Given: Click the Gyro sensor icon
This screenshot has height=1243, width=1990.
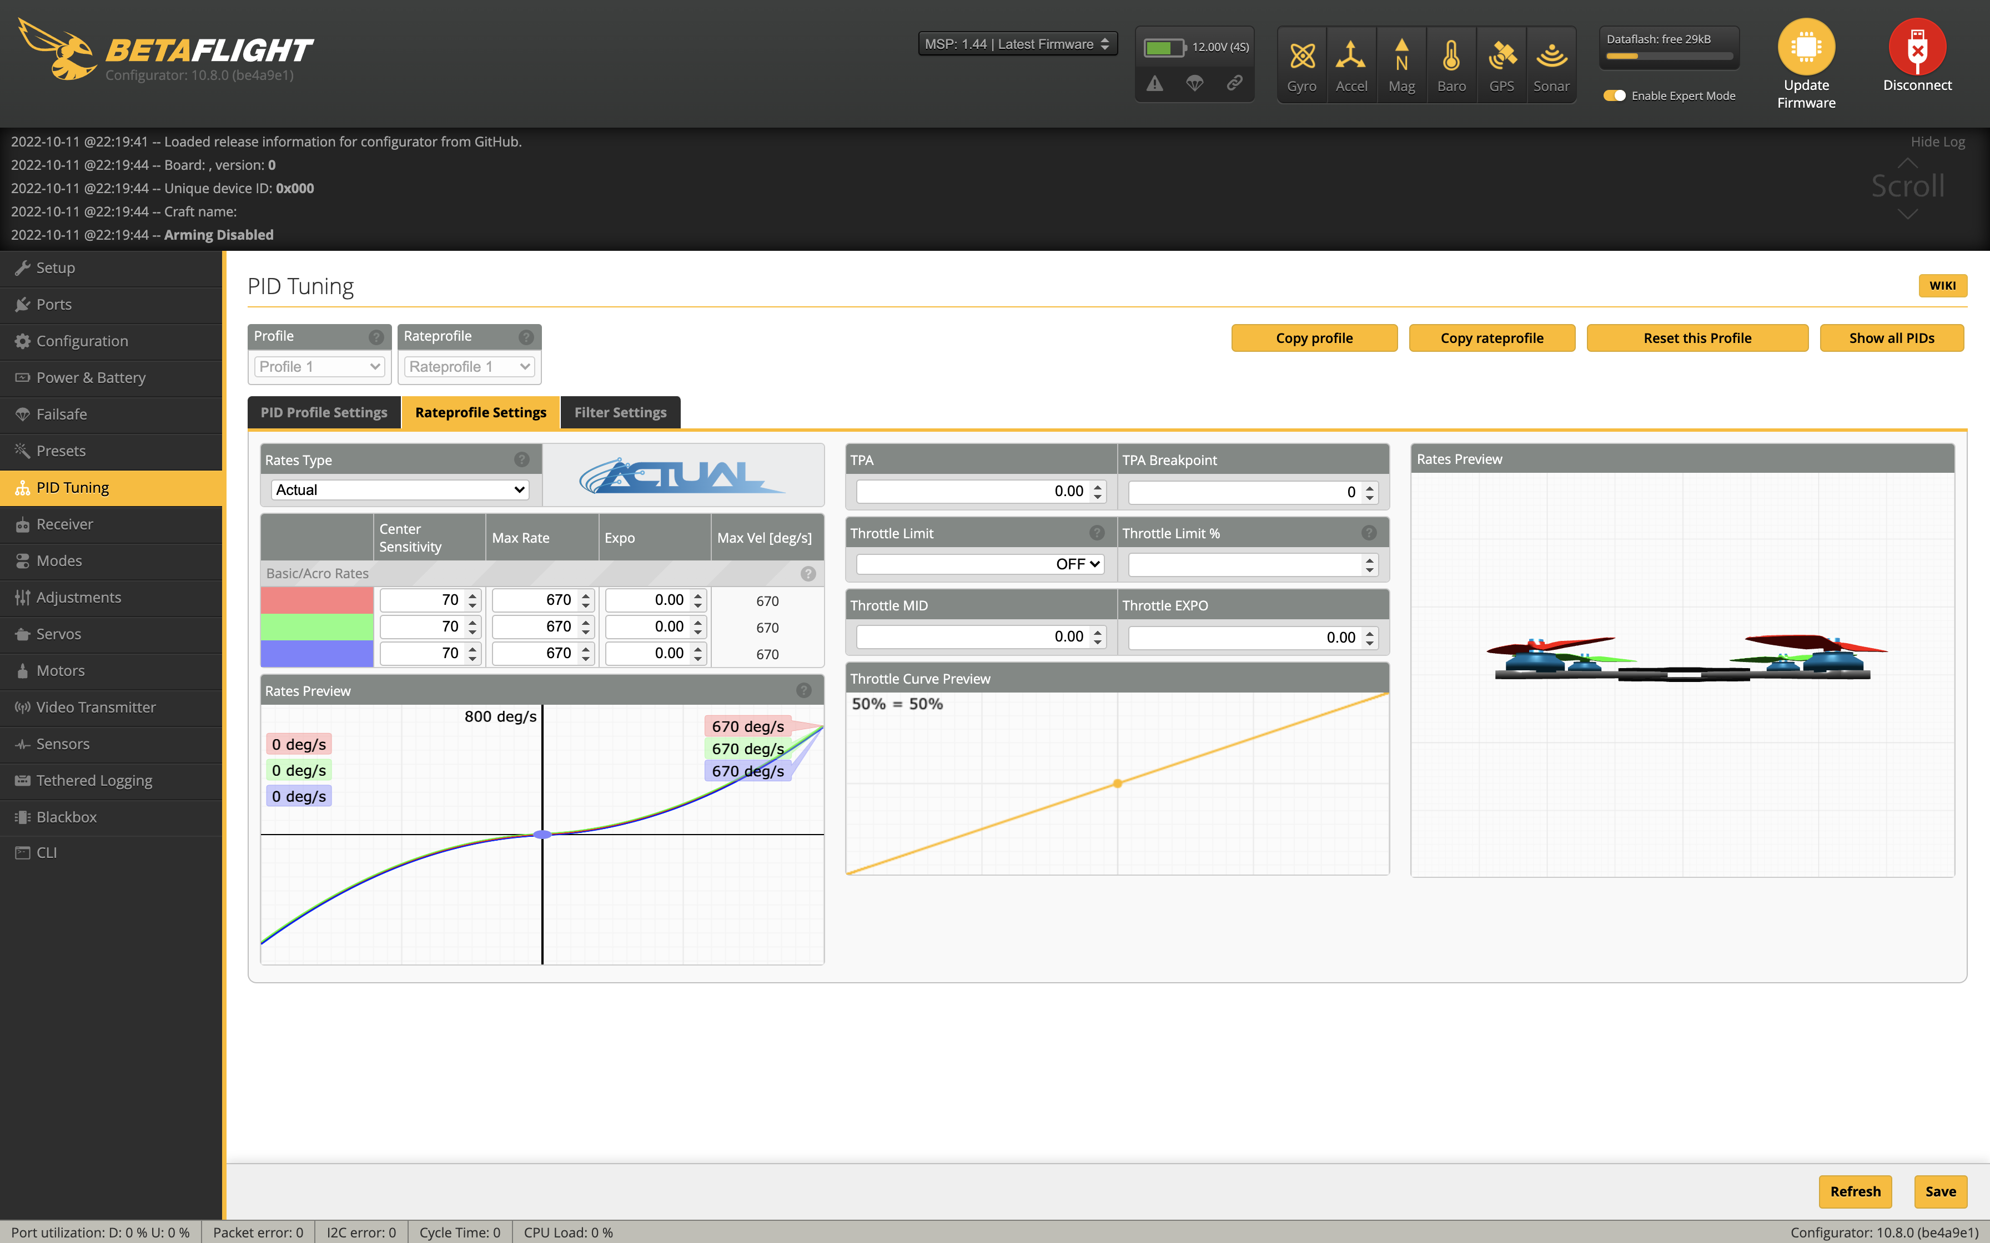Looking at the screenshot, I should (x=1301, y=56).
